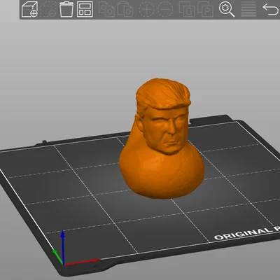Click the dimmed Variable layer height icon
Screen dimensions: 280x280
coord(248,9)
